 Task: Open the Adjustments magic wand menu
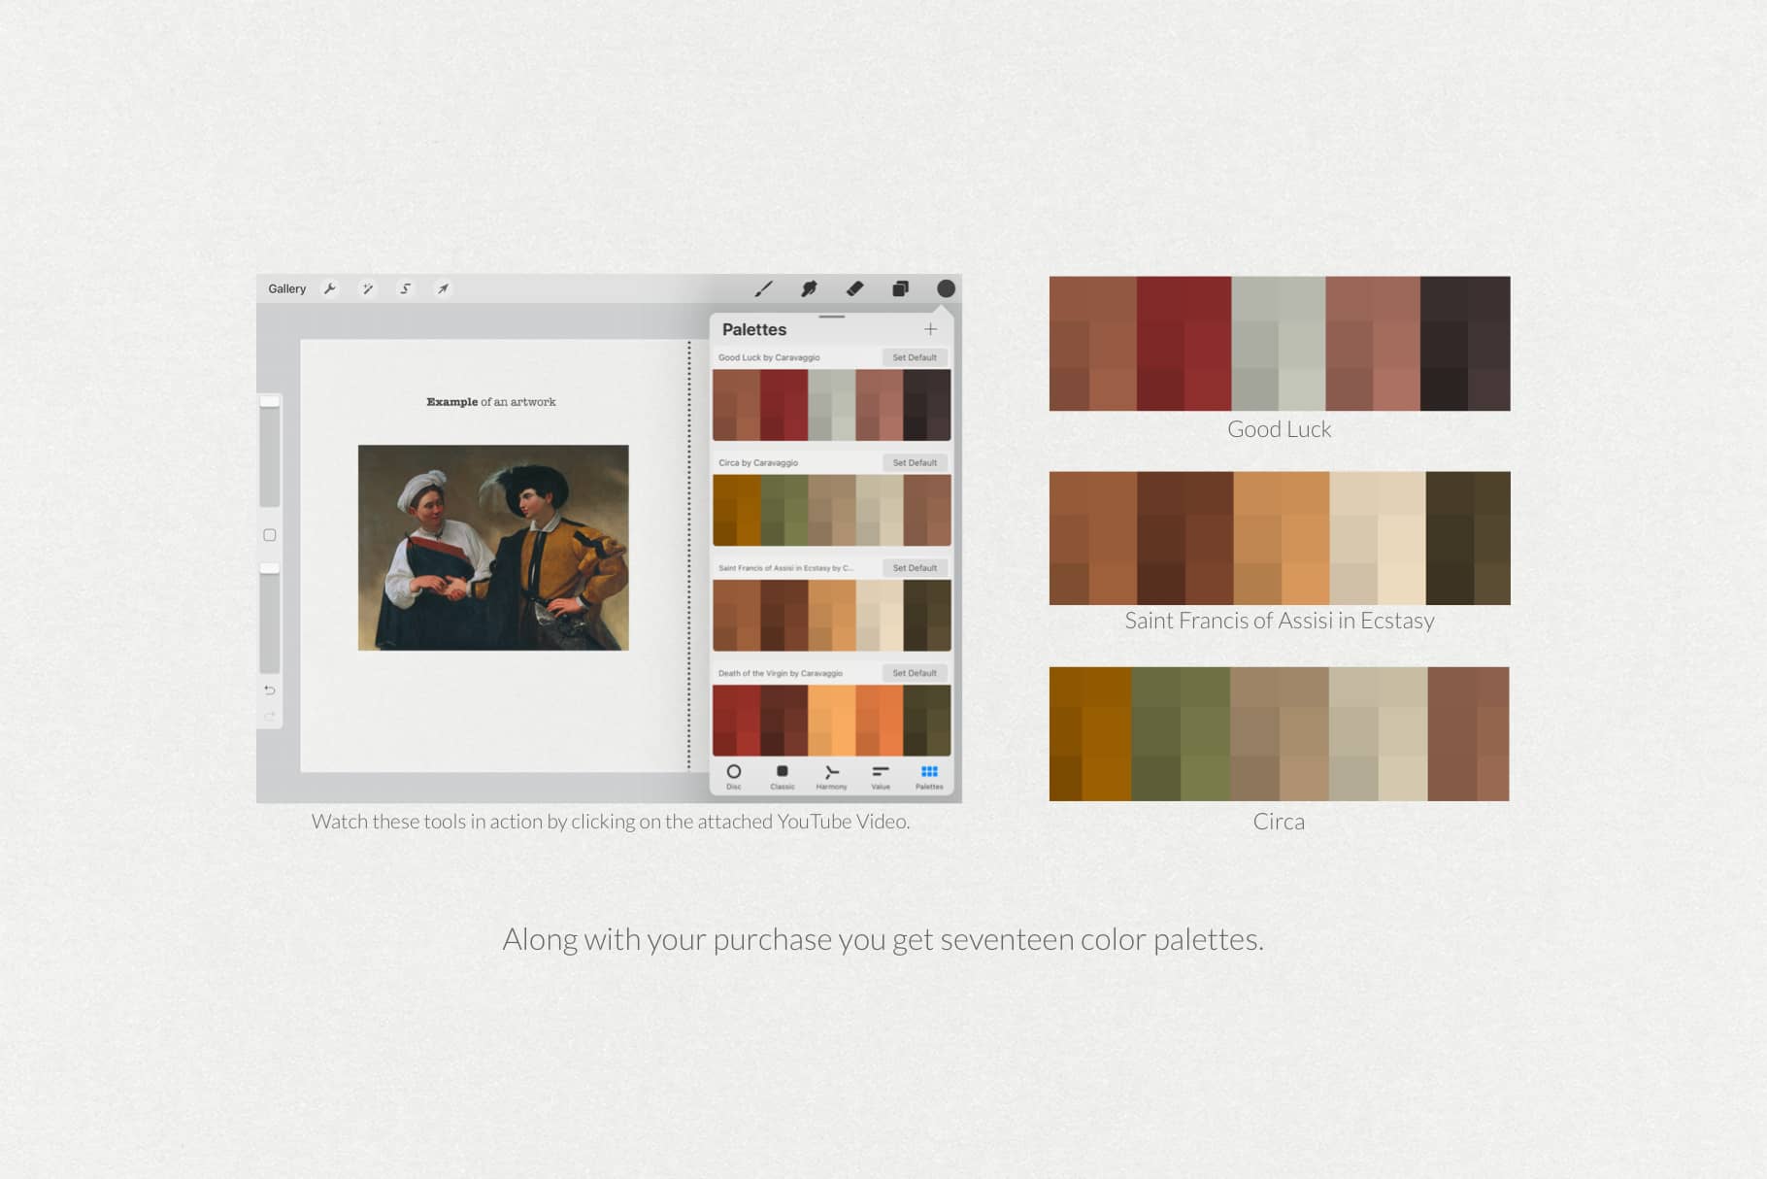pos(367,288)
